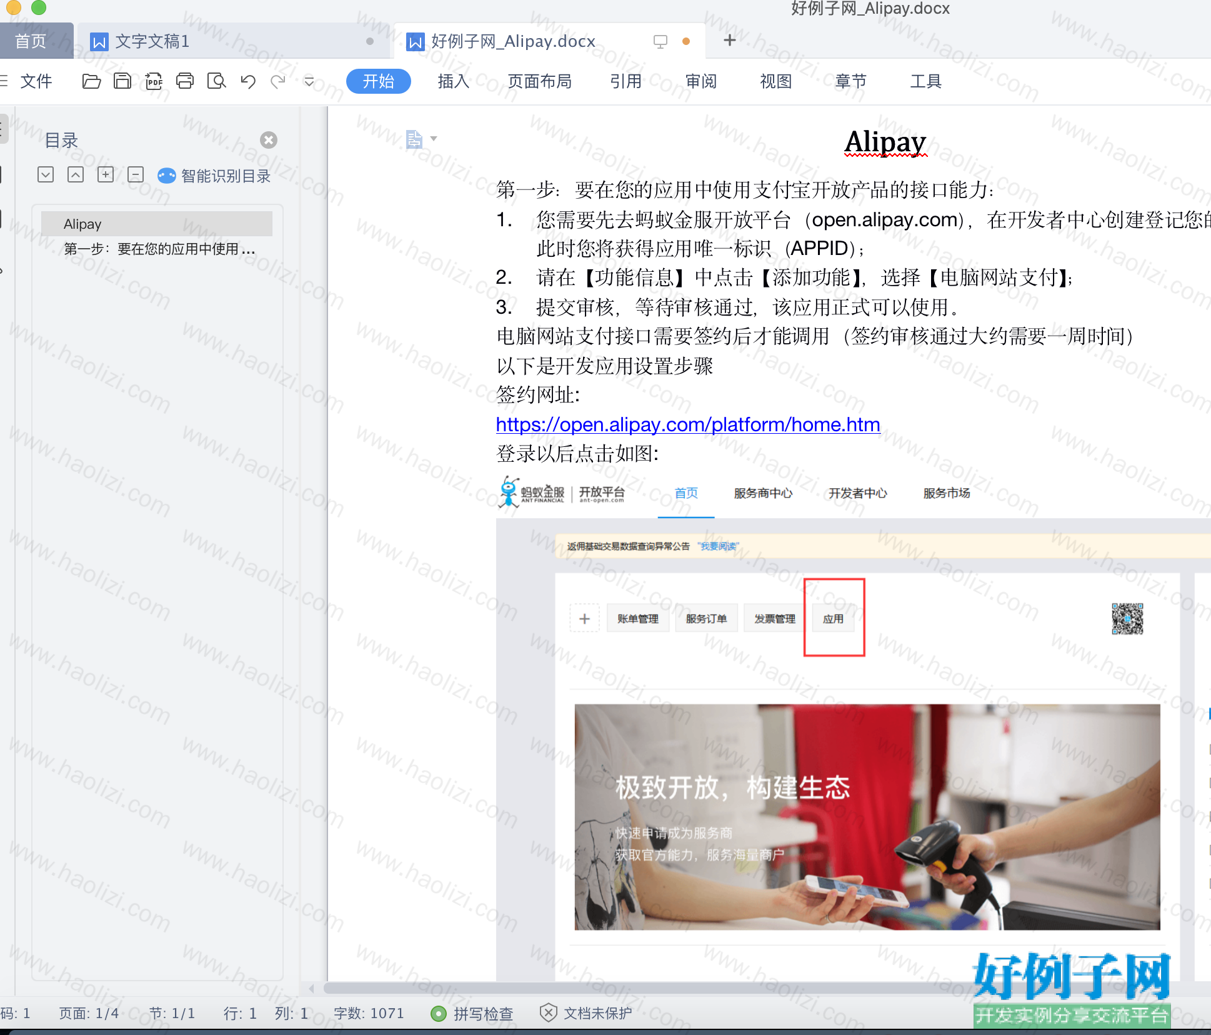Select the 开始 ribbon tab

click(378, 81)
